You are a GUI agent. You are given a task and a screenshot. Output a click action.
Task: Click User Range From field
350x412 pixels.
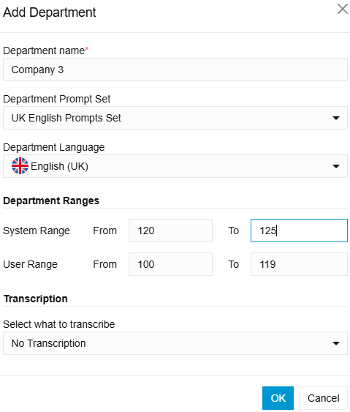(170, 264)
